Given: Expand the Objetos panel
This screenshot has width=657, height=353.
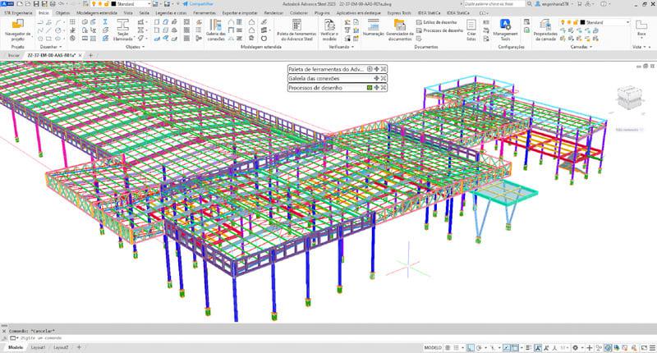Looking at the screenshot, I should [x=135, y=47].
